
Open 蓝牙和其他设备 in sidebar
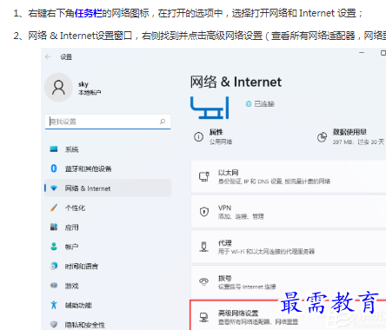(108, 168)
